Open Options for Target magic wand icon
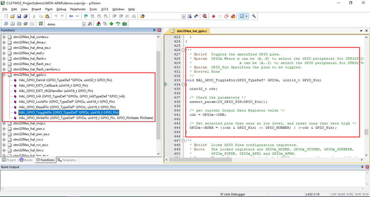This screenshot has width=370, height=197. pos(90,24)
